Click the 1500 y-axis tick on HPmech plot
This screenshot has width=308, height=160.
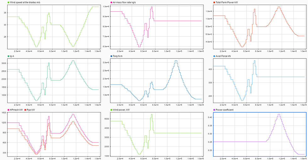4,113
